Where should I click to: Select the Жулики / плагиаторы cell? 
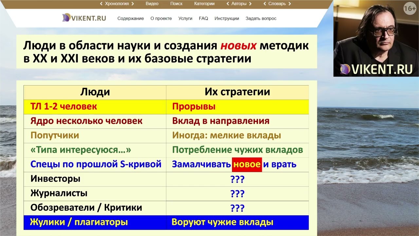[95, 222]
